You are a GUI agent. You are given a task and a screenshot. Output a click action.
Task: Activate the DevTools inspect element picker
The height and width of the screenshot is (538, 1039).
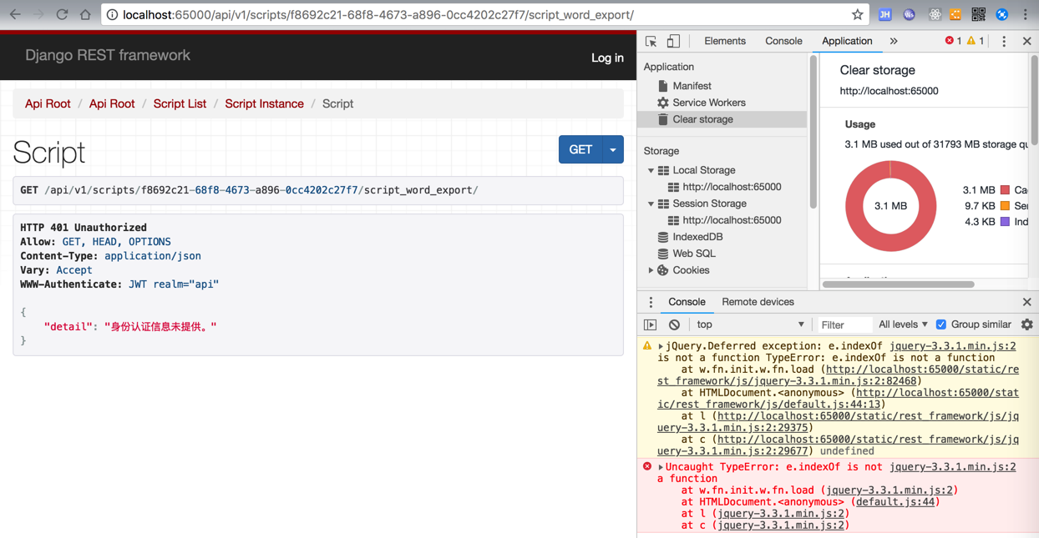coord(651,41)
